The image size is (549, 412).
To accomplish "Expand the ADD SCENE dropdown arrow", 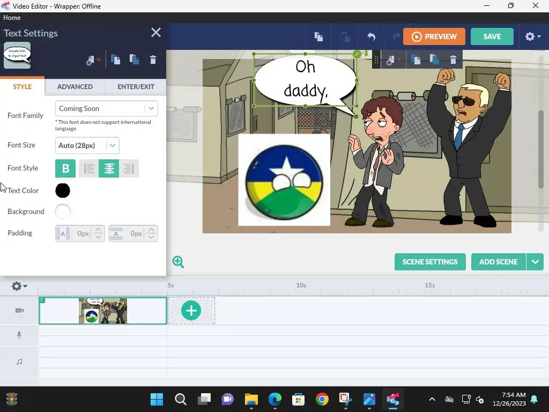I will click(x=535, y=262).
